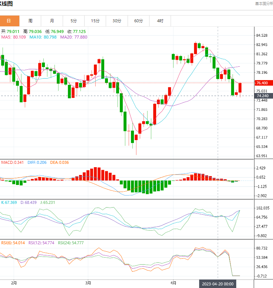Screen dimensions: 273x288
Task: Switch to the 4时 chart tab
Action: (x=160, y=21)
